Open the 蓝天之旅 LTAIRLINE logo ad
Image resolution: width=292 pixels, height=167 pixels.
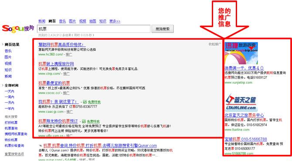tap(241, 103)
